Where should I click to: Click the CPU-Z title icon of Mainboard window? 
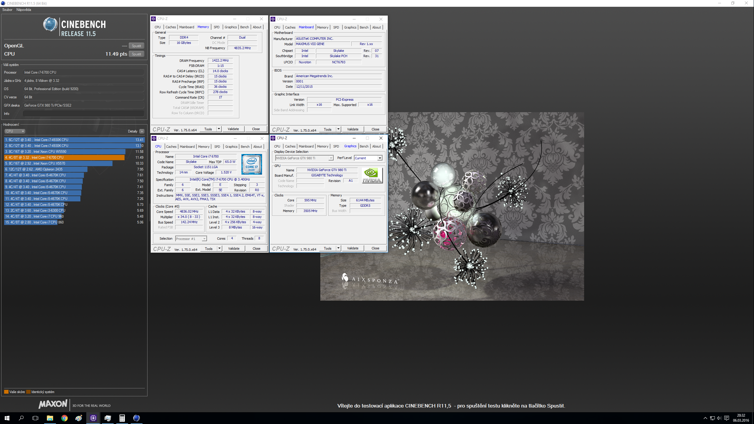click(273, 19)
